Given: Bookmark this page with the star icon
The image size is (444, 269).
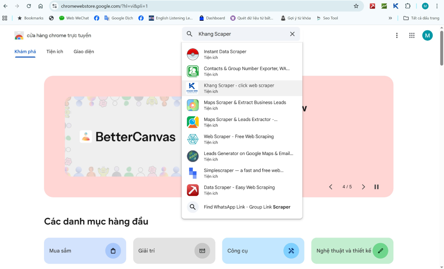Looking at the screenshot, I should (356, 6).
